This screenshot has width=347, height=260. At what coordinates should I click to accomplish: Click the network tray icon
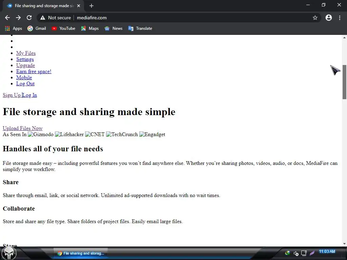(304, 253)
